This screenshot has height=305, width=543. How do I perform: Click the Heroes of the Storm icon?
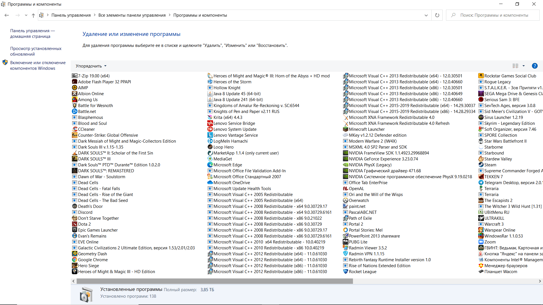210,82
